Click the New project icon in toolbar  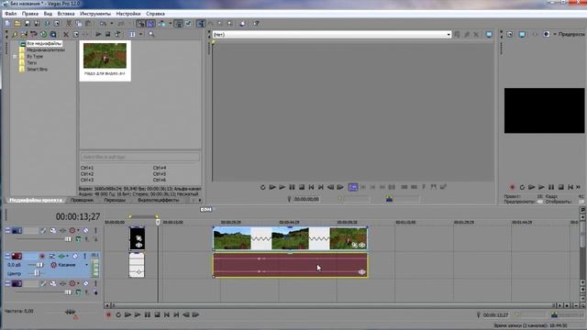click(8, 24)
